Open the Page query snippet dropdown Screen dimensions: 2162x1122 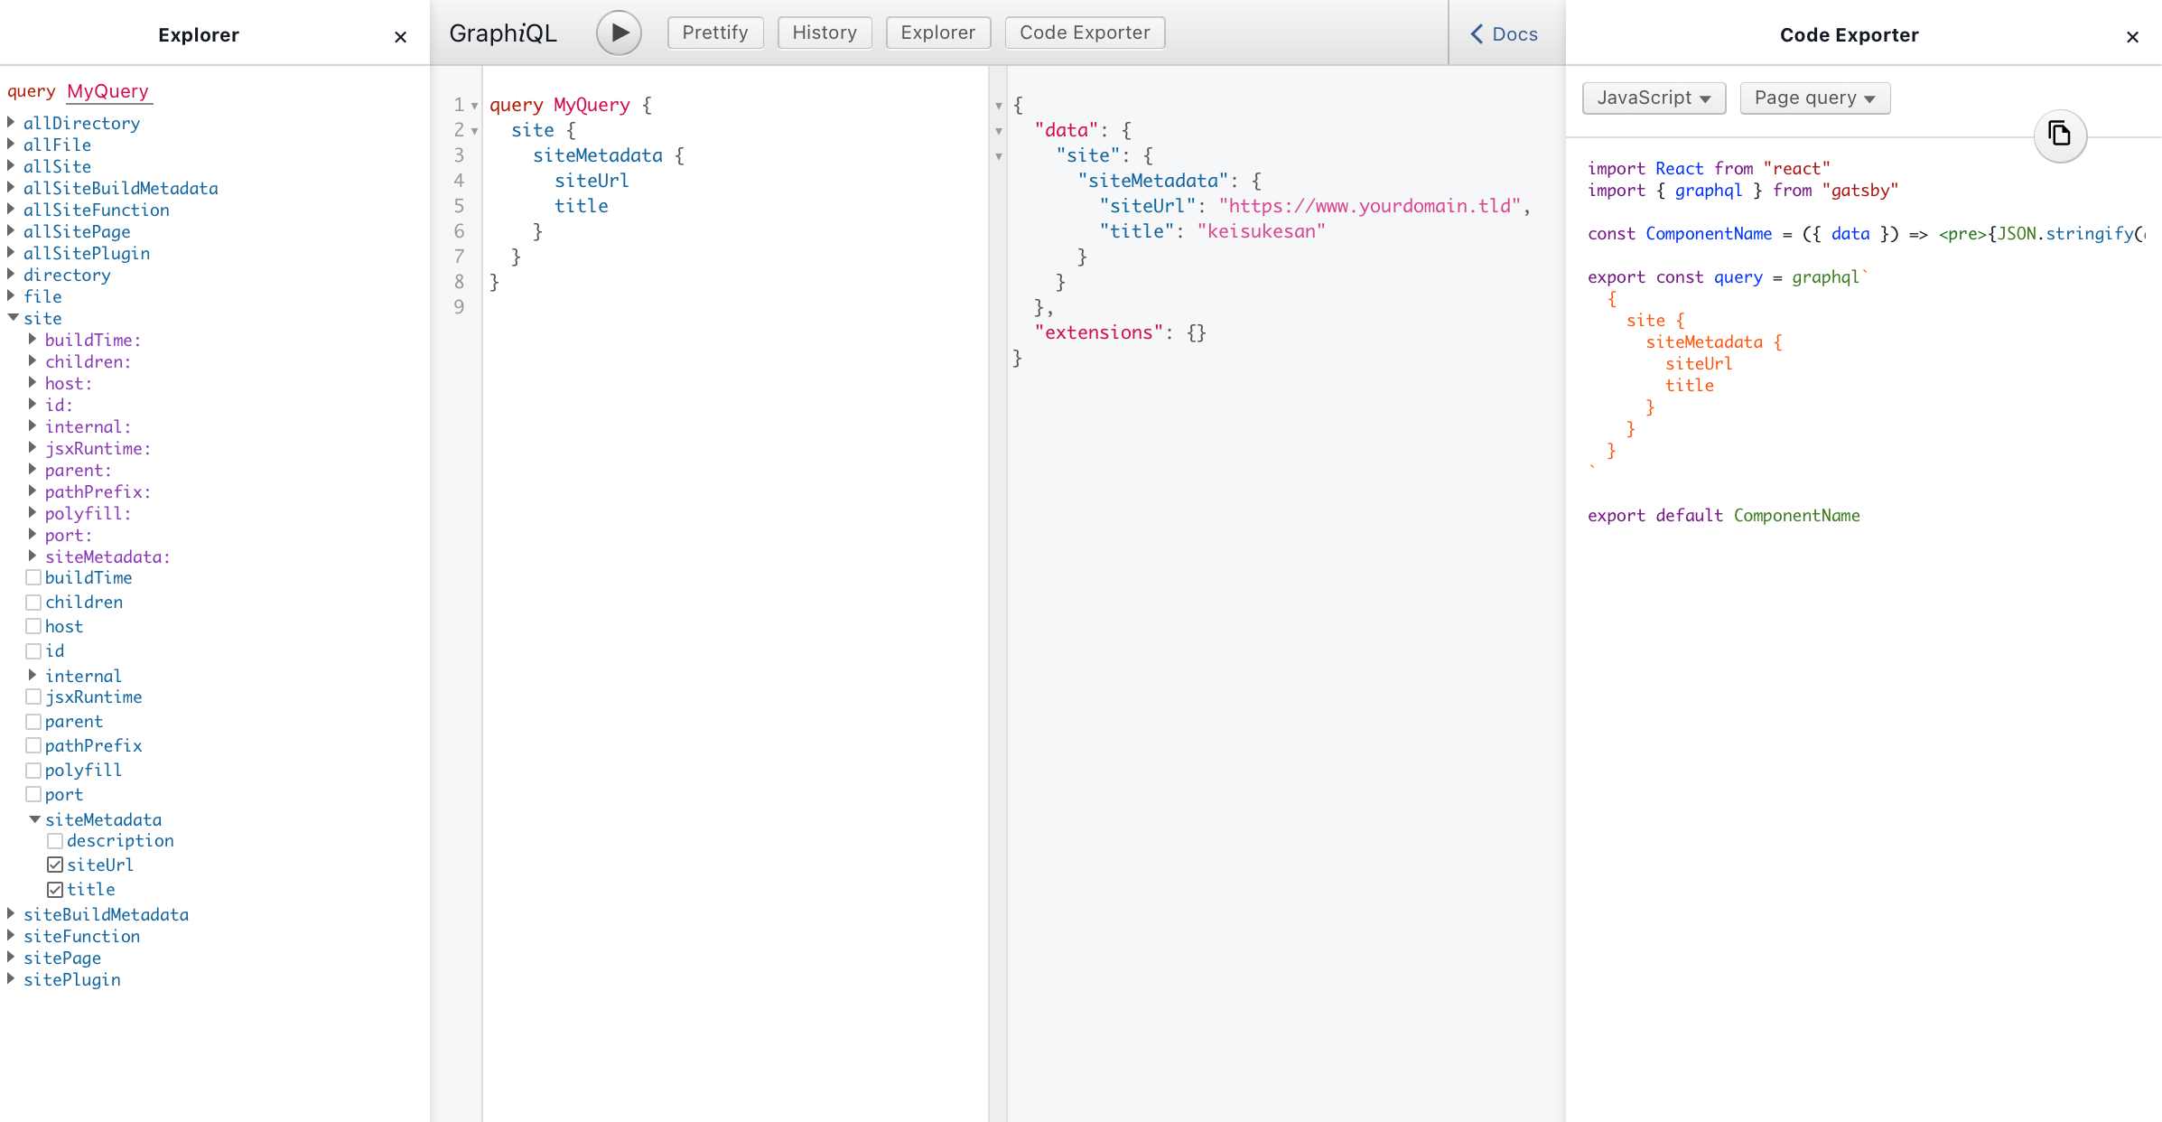coord(1813,98)
